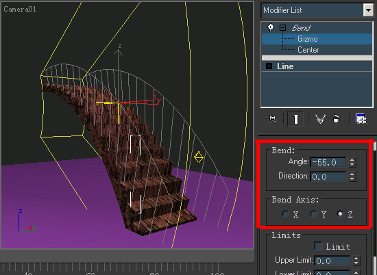The height and width of the screenshot is (275, 377).
Task: Select the X bend axis radio
Action: (285, 213)
